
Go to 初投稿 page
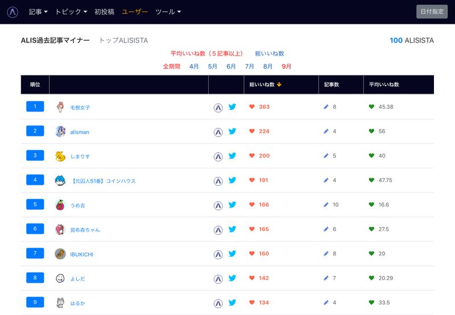105,12
